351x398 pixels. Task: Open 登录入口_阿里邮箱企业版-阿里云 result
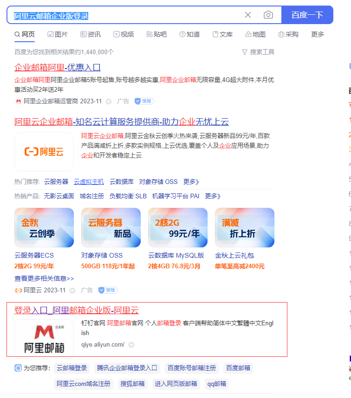tap(77, 310)
